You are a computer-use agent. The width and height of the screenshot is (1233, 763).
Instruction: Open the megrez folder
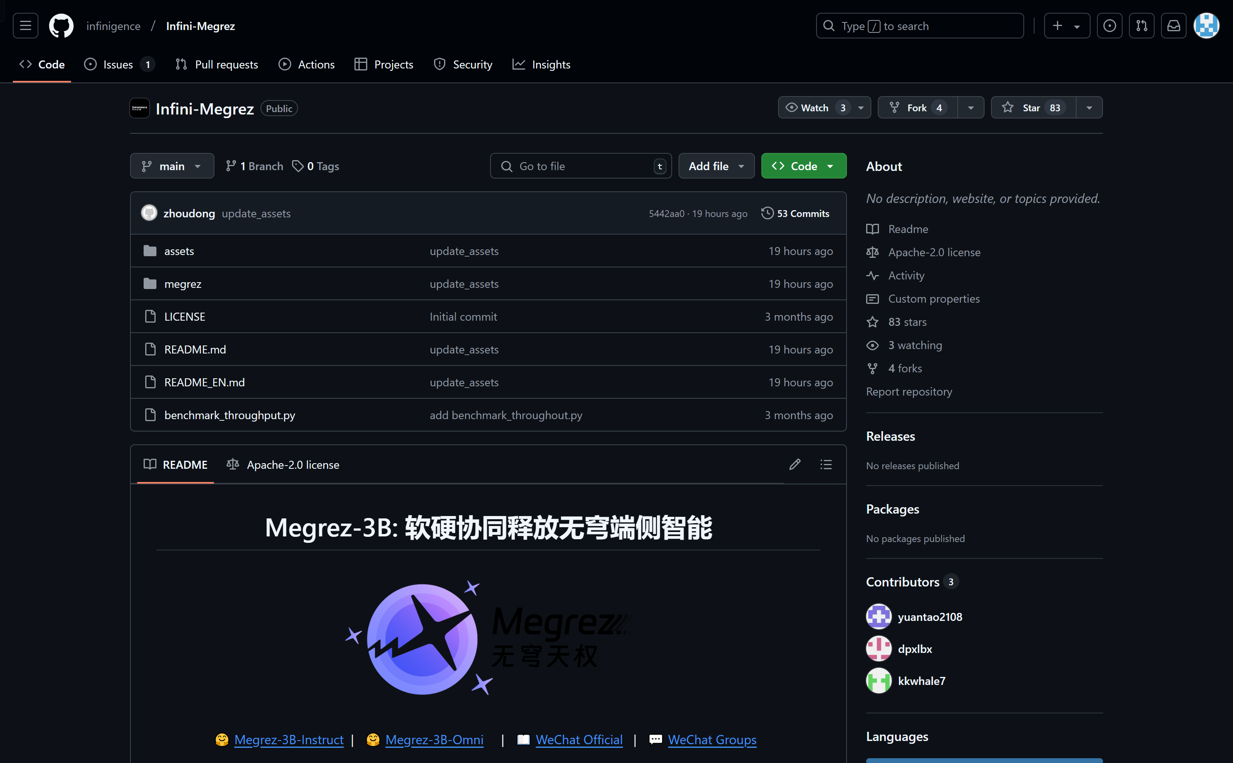tap(182, 283)
